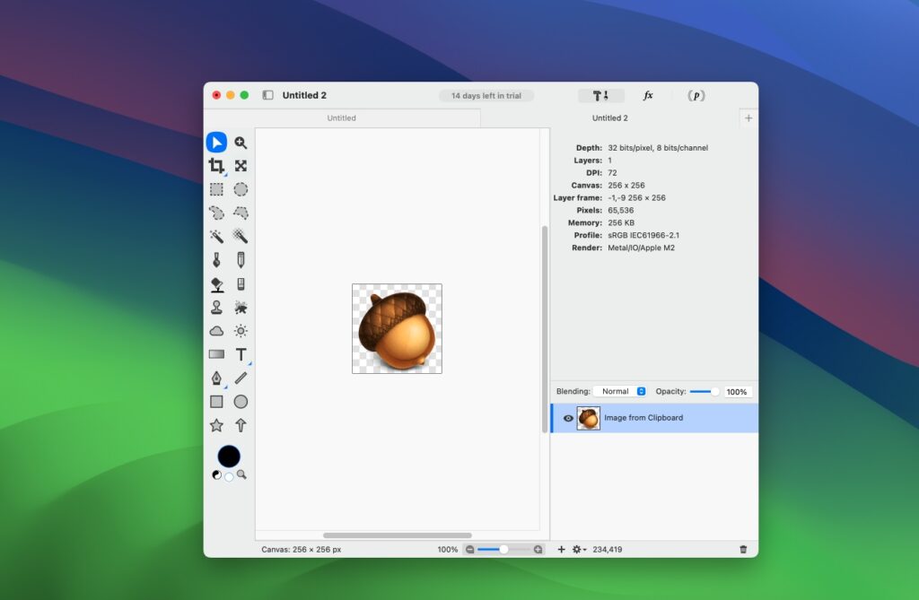Select the Crop tool

point(215,165)
